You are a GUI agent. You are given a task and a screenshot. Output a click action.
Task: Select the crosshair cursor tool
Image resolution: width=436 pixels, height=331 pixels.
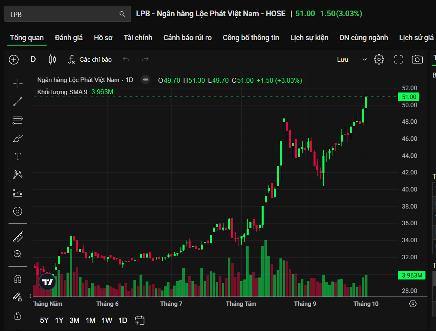[x=18, y=84]
